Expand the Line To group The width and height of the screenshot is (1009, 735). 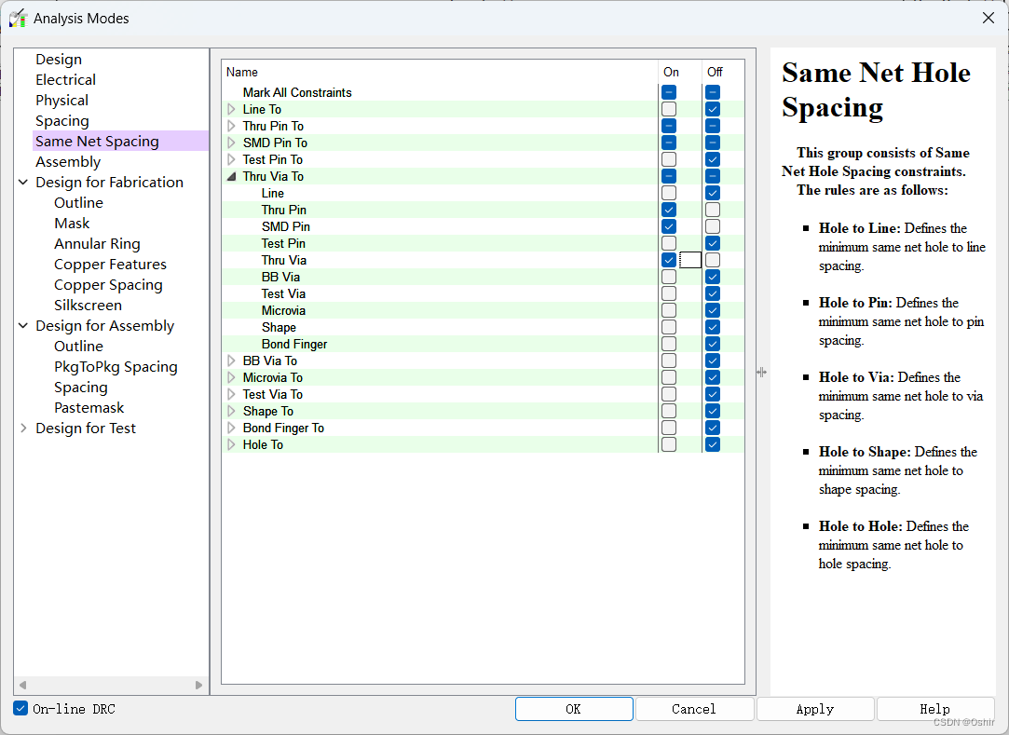pos(232,109)
